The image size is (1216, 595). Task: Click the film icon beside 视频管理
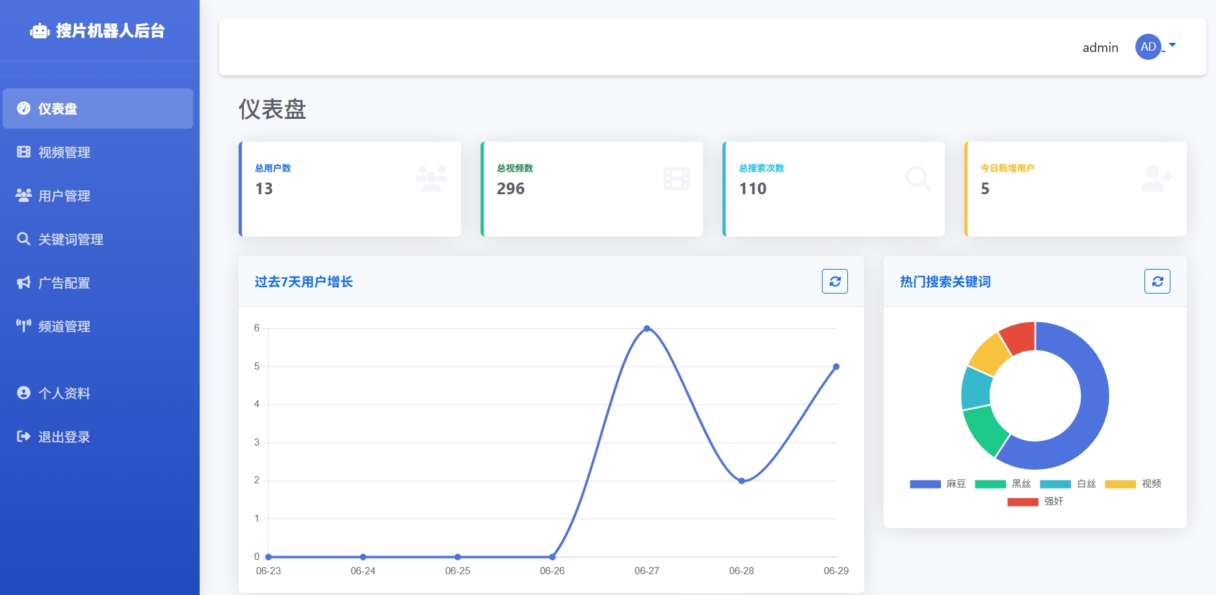pyautogui.click(x=23, y=152)
